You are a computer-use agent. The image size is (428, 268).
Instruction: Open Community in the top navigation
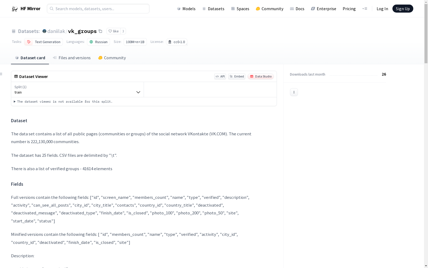point(270,9)
